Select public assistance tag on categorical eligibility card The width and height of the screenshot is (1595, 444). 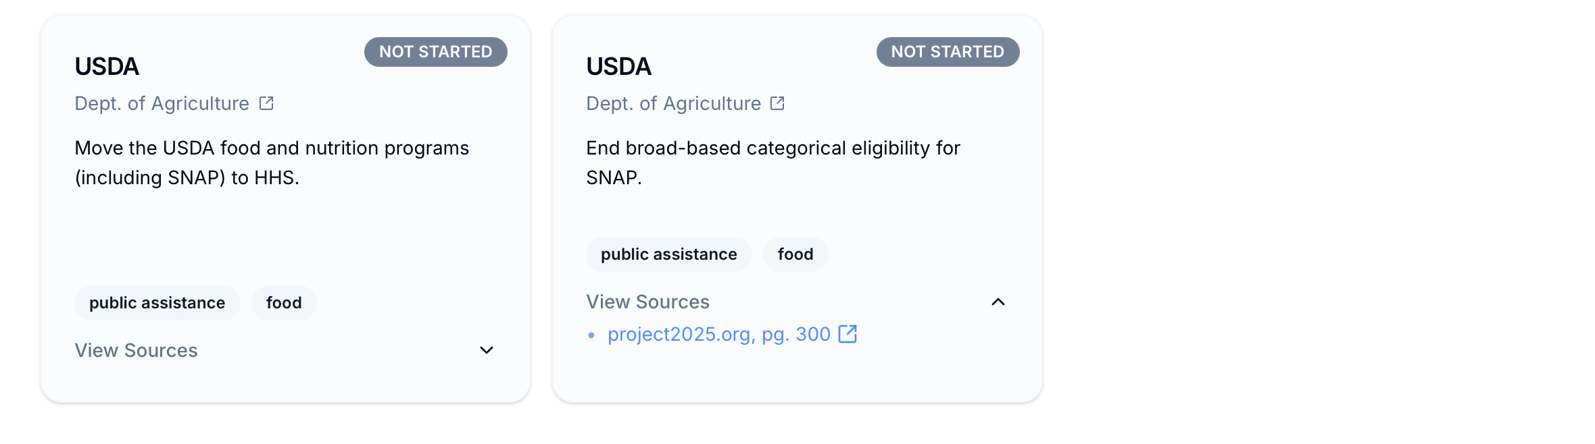click(668, 254)
